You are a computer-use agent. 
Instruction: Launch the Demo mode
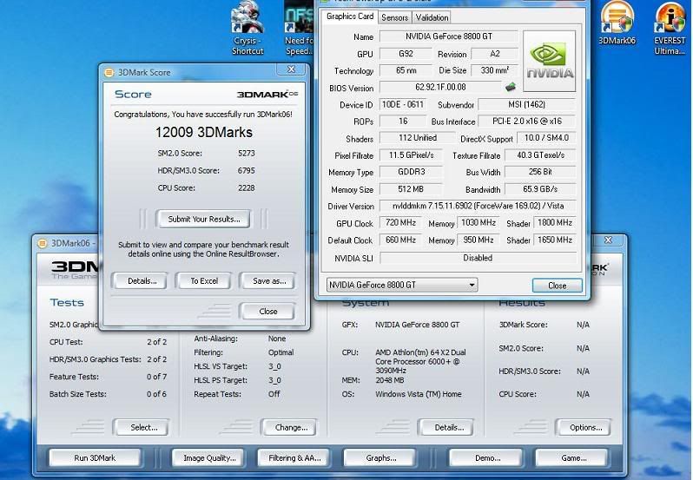487,458
